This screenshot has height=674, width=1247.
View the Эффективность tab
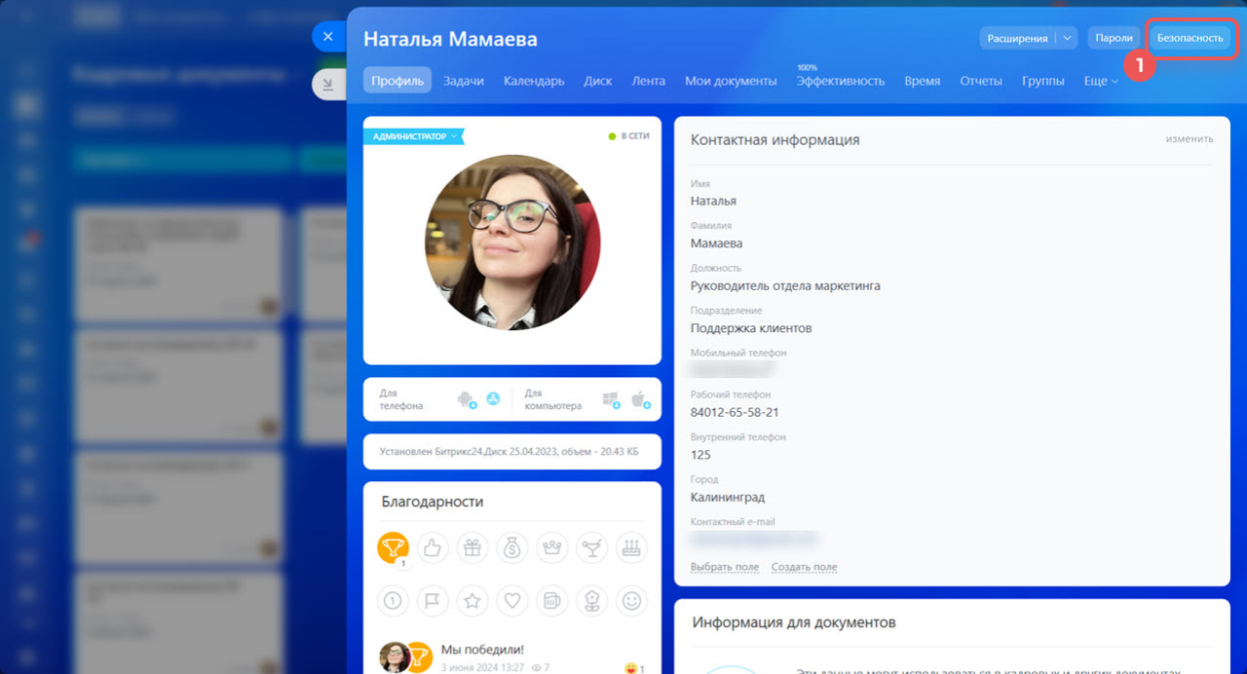point(841,81)
